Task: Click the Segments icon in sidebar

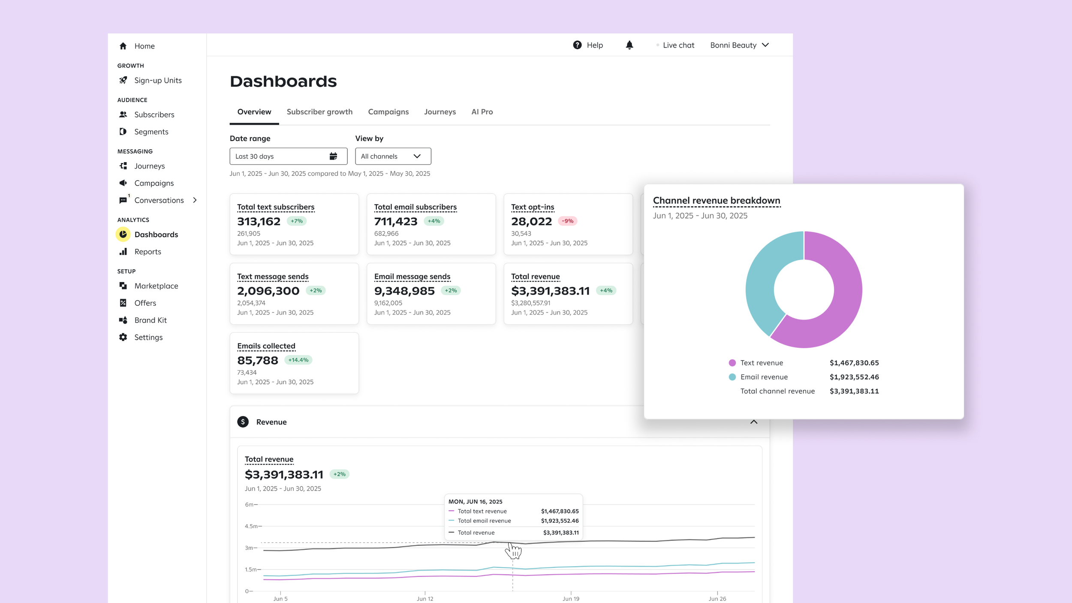Action: point(123,132)
